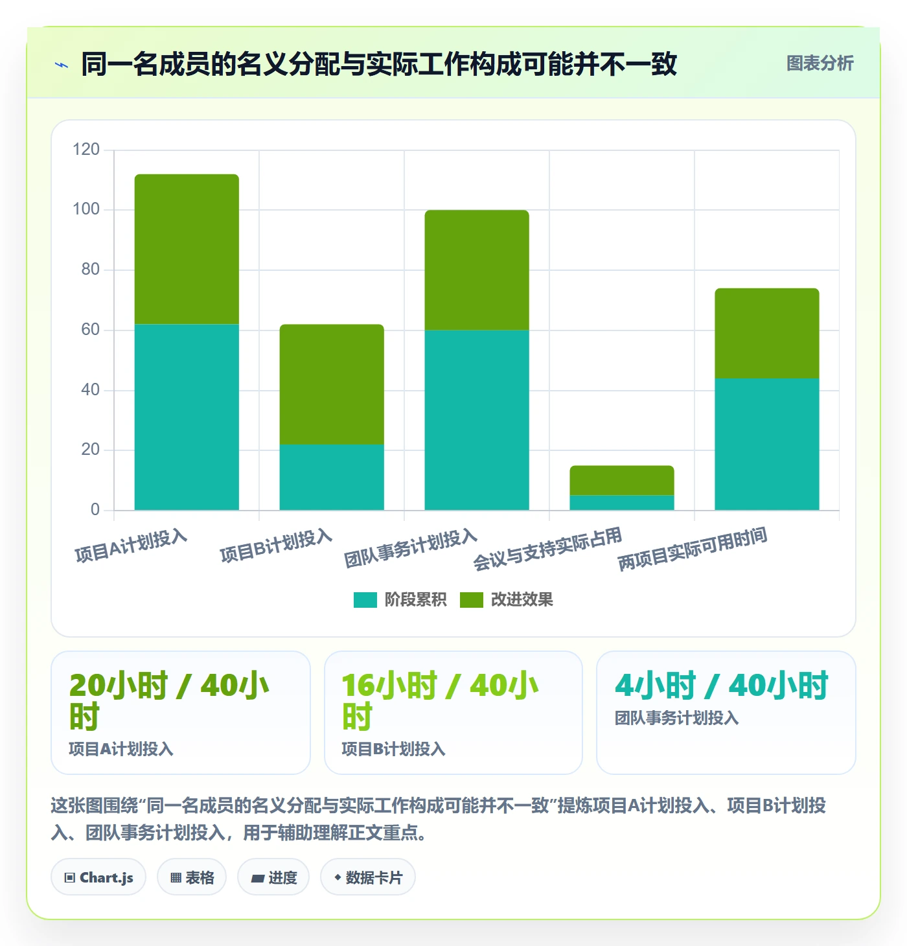The image size is (907, 946).
Task: Click the 项目B计划投入 x-axis label
Action: (x=276, y=546)
